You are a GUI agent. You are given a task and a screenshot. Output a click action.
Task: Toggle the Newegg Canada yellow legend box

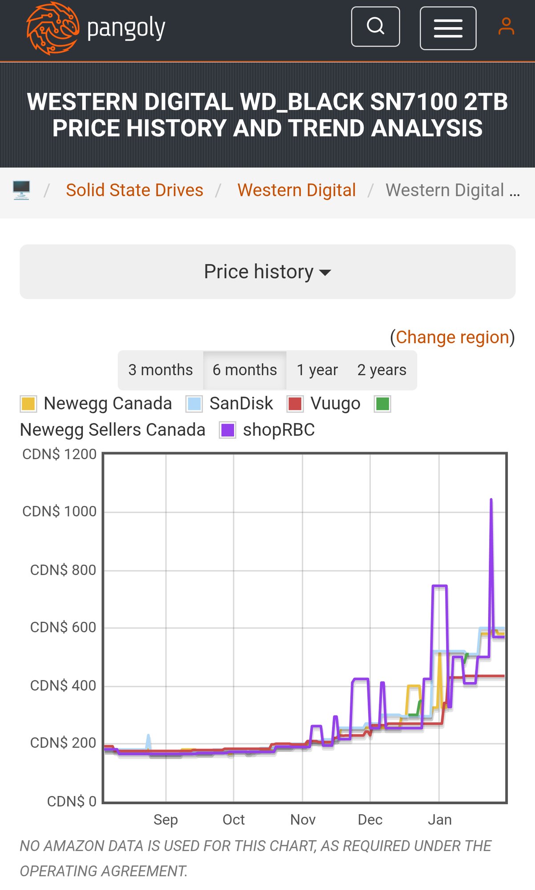(x=28, y=404)
